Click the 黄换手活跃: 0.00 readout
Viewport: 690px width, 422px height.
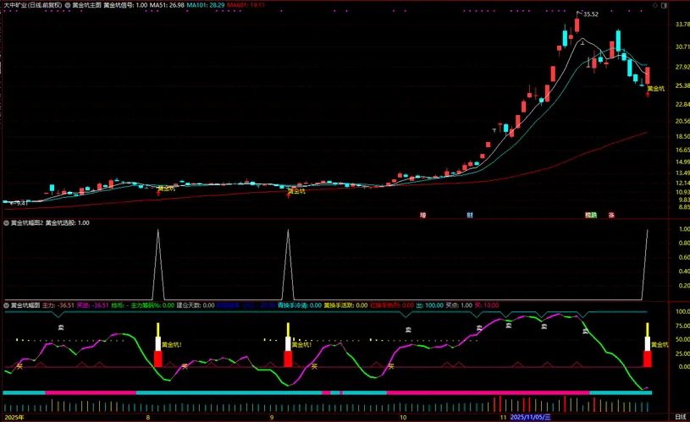pos(346,305)
